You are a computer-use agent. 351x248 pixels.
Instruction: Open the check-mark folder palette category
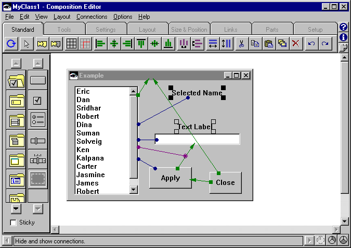(16, 81)
